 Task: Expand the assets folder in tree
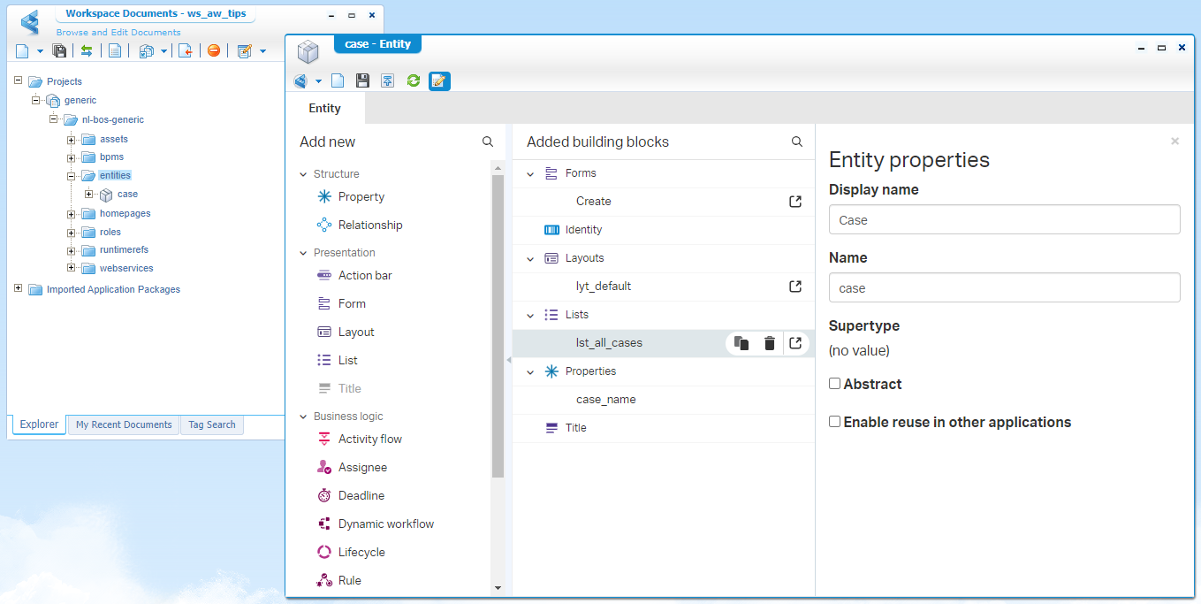click(x=72, y=140)
